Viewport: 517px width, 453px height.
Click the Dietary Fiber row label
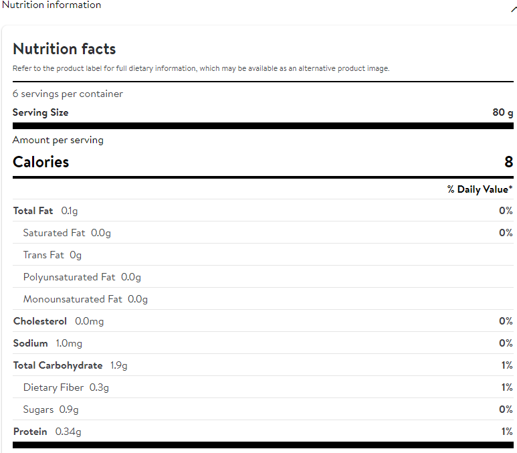click(x=54, y=387)
